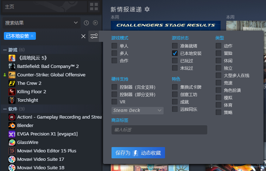Clear the library search with the X icon
The width and height of the screenshot is (266, 171).
tap(83, 36)
